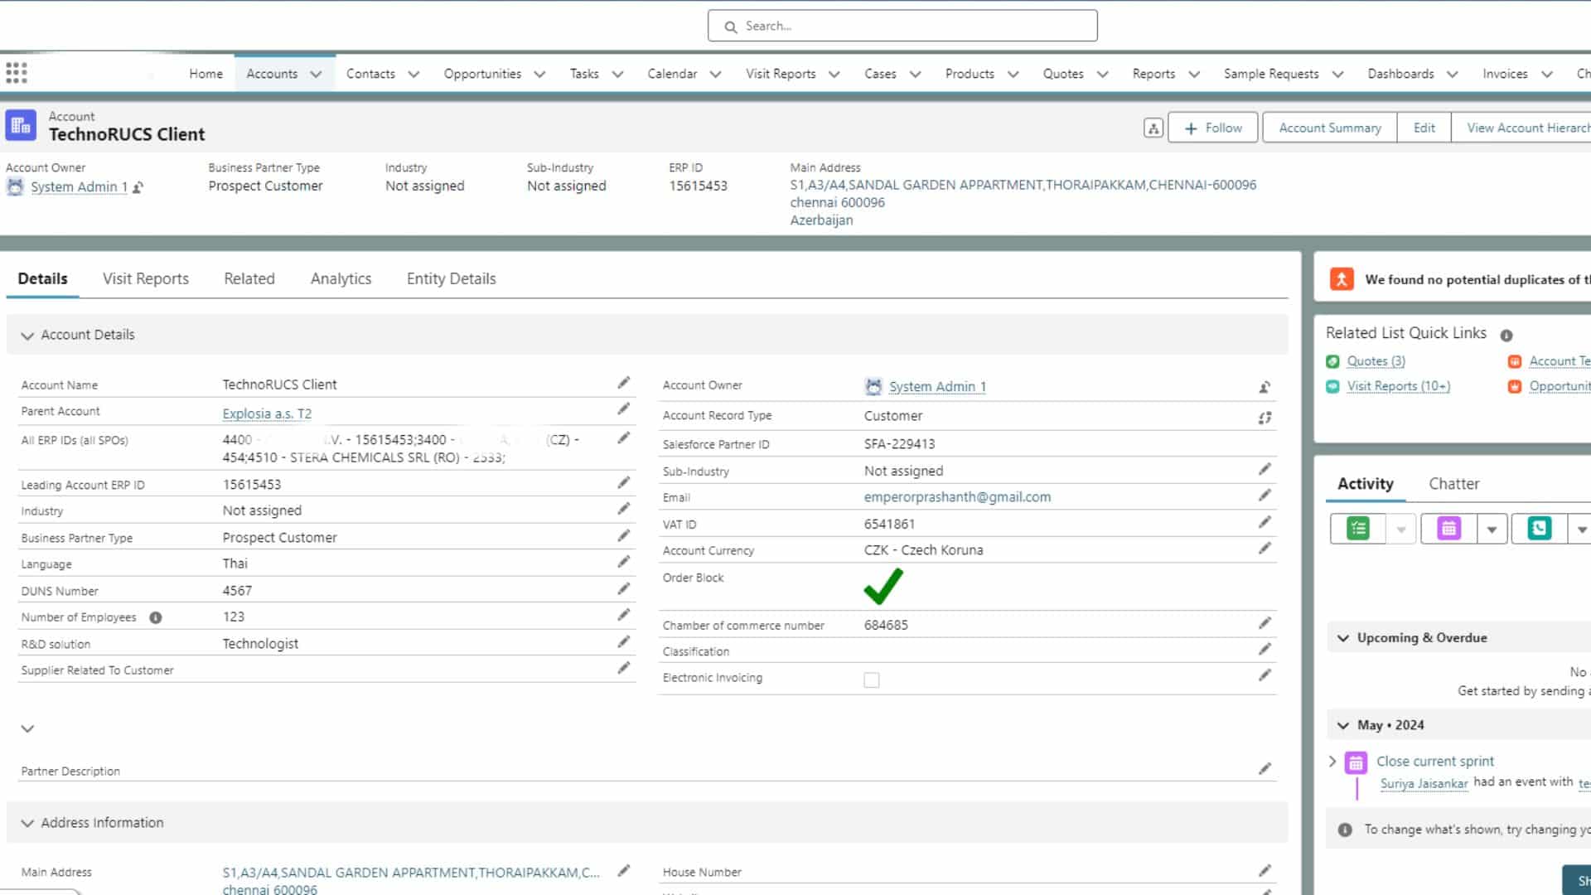Toggle the Electronic Invoicing checkbox
1591x895 pixels.
[872, 680]
